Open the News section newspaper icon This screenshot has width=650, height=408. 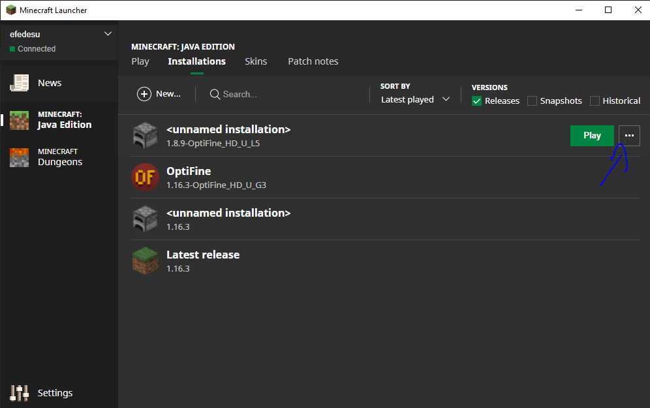[20, 83]
